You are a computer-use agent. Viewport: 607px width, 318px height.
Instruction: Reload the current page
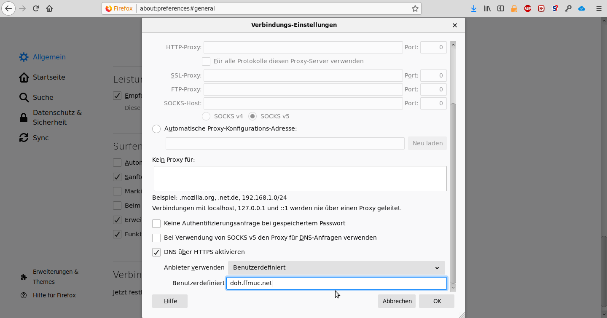[36, 8]
